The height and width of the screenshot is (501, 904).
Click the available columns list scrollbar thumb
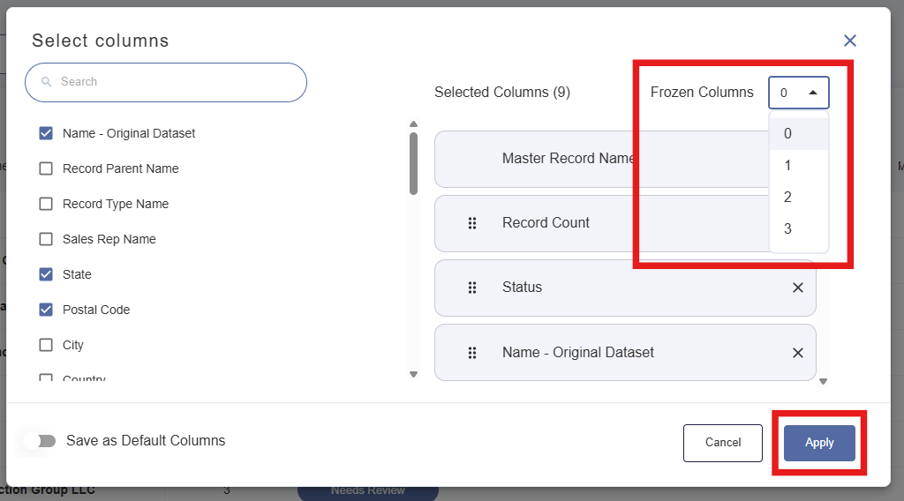(x=413, y=163)
